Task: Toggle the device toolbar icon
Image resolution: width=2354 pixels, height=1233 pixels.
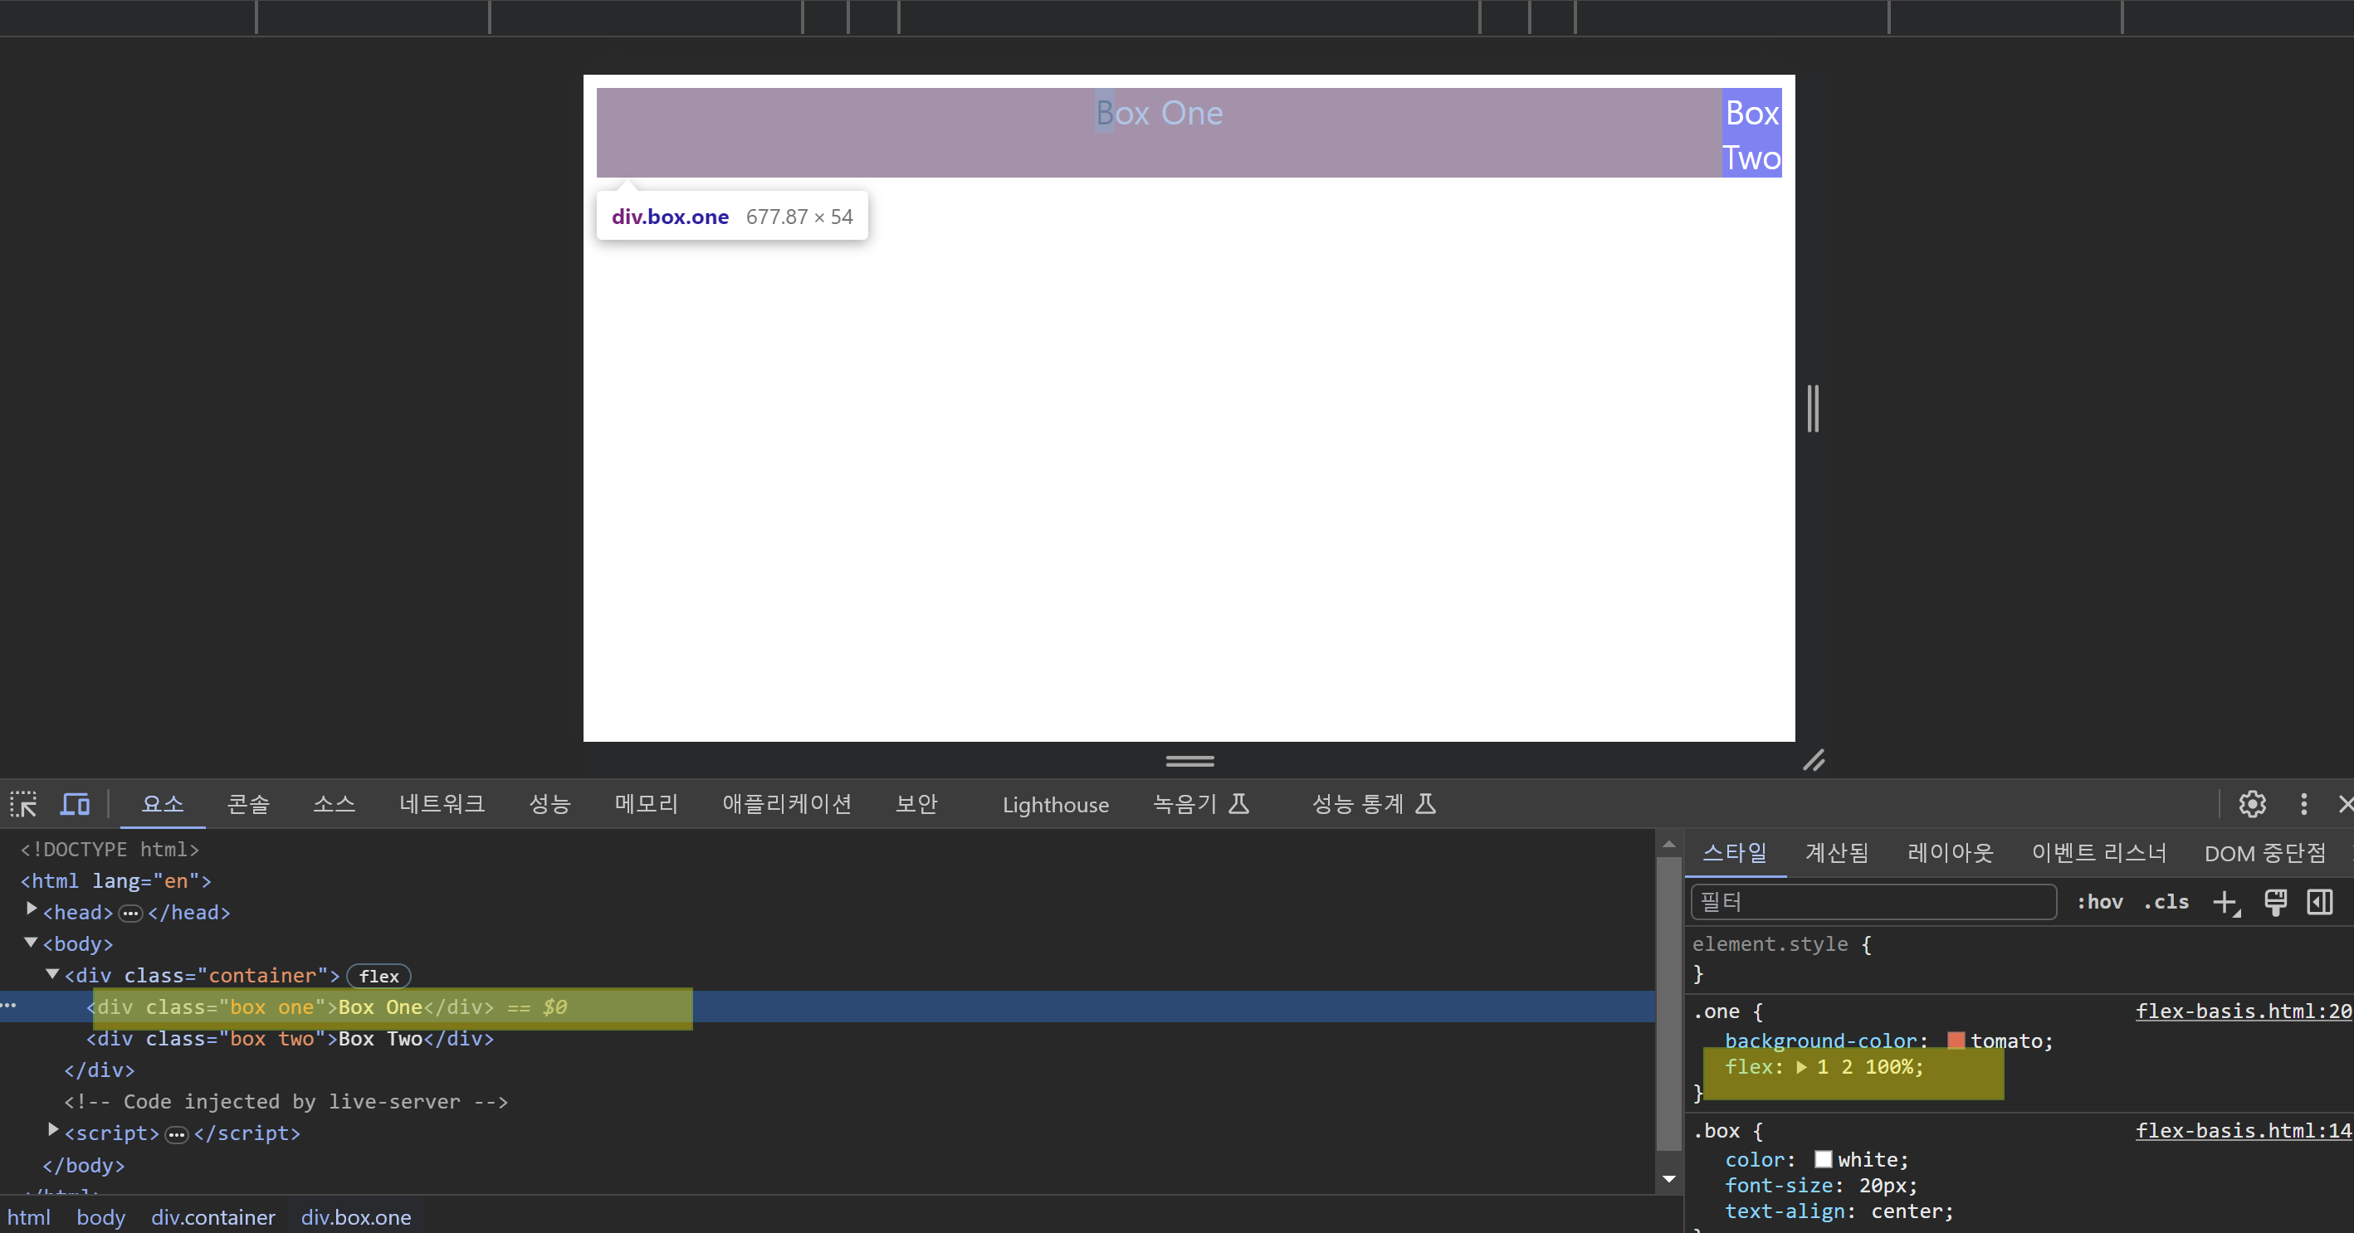Action: 75,804
